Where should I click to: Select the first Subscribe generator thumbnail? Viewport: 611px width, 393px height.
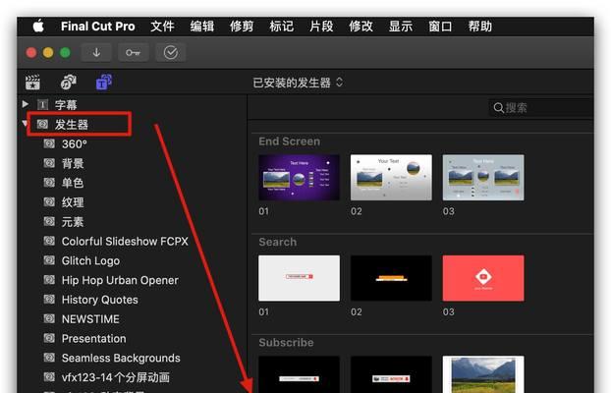(299, 374)
